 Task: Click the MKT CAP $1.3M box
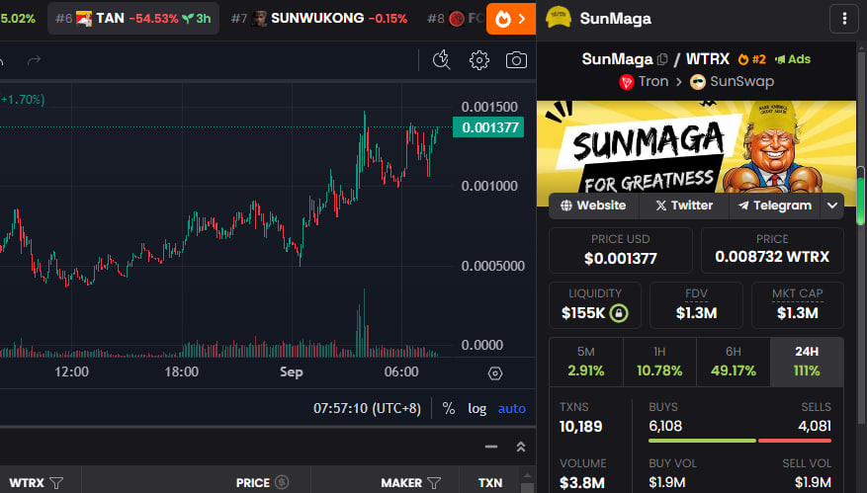tap(798, 305)
